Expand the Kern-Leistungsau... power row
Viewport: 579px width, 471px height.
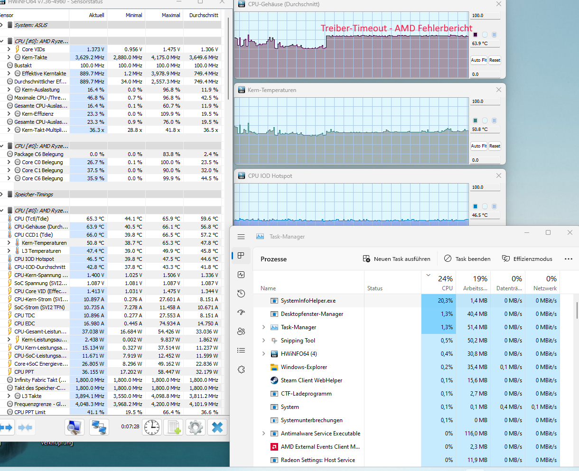9,340
